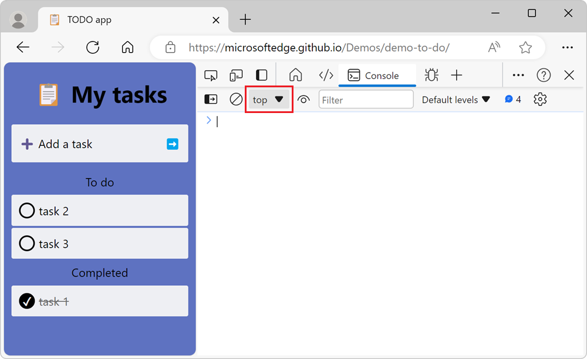This screenshot has width=587, height=359.
Task: Open the Inspector bug tool
Action: coord(431,75)
